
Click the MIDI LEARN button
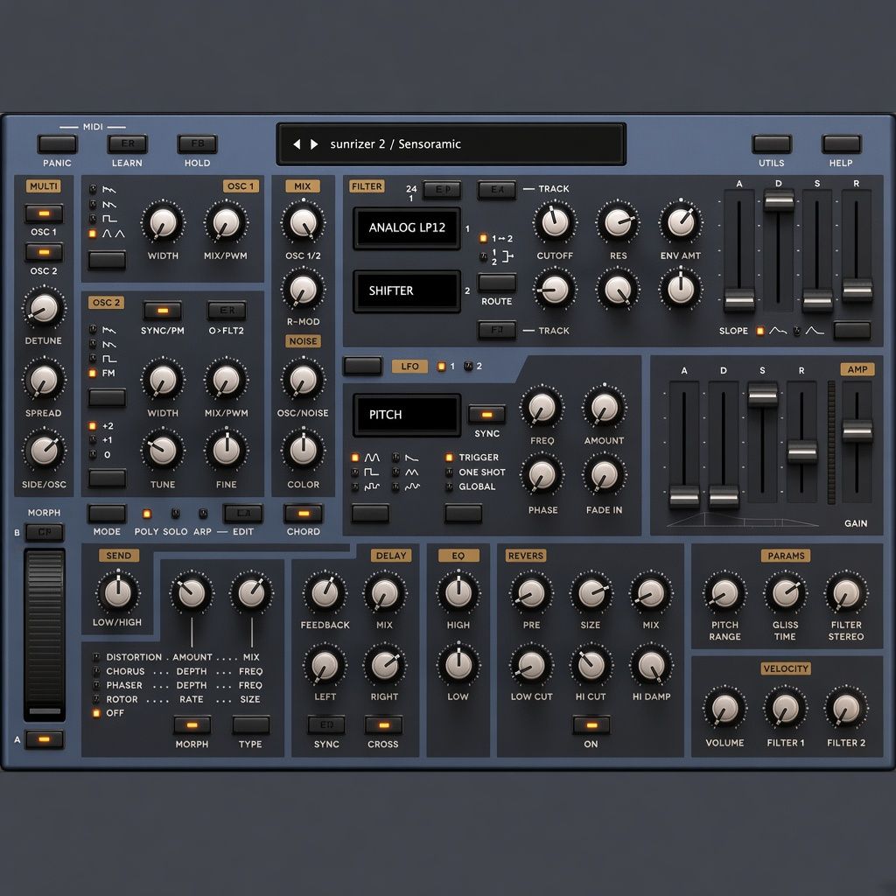point(128,144)
